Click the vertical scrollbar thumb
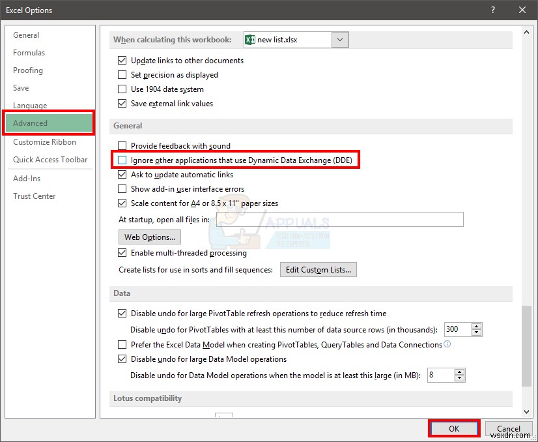Image resolution: width=538 pixels, height=442 pixels. click(526, 346)
